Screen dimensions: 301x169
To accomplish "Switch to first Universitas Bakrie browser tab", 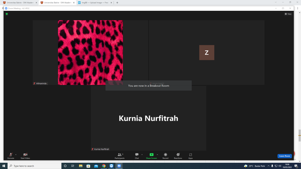I will [x=20, y=3].
